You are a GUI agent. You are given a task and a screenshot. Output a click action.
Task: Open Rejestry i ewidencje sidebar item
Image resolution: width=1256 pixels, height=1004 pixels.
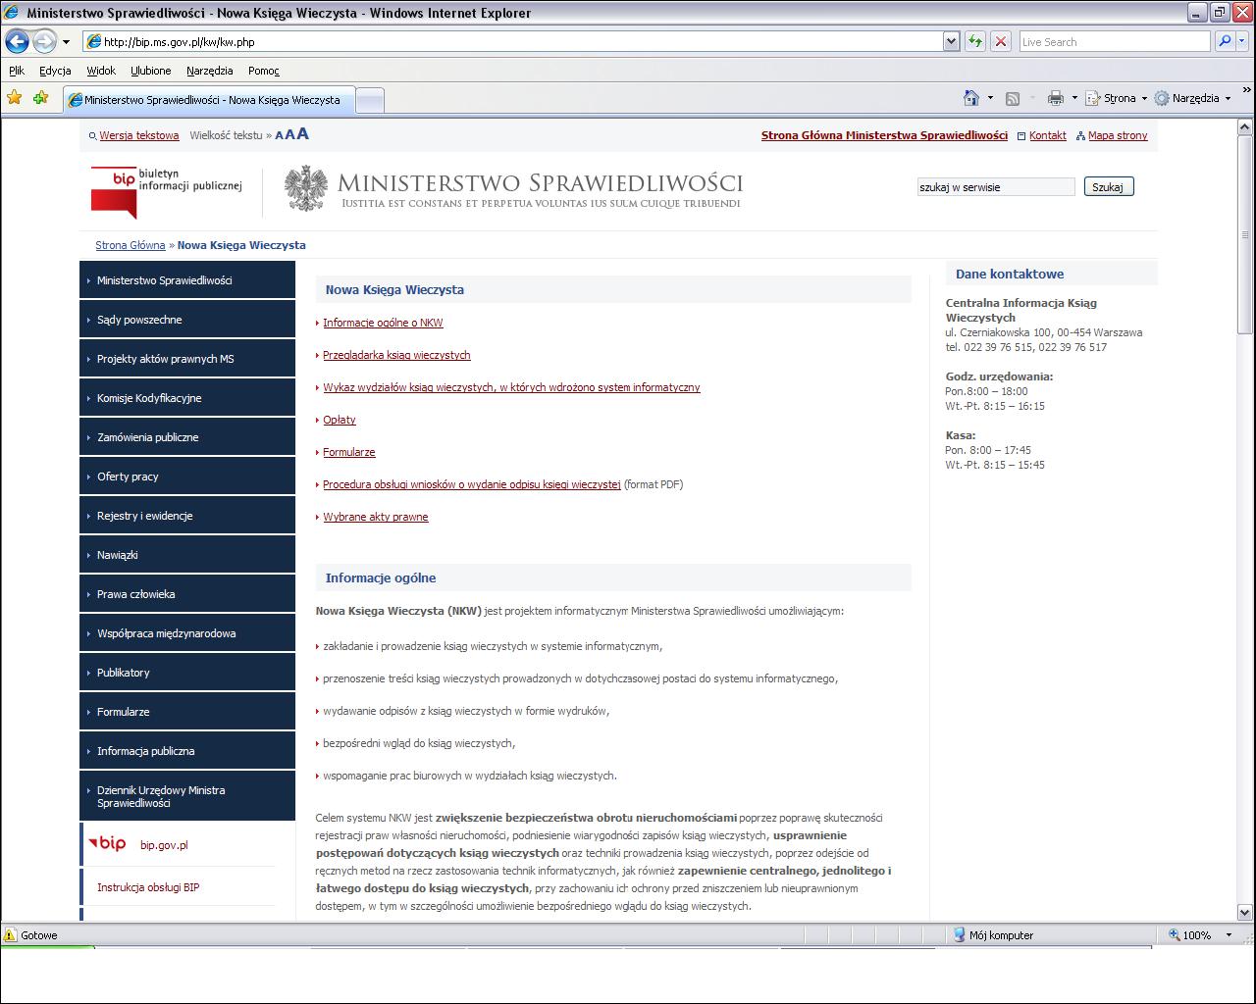[x=187, y=516]
